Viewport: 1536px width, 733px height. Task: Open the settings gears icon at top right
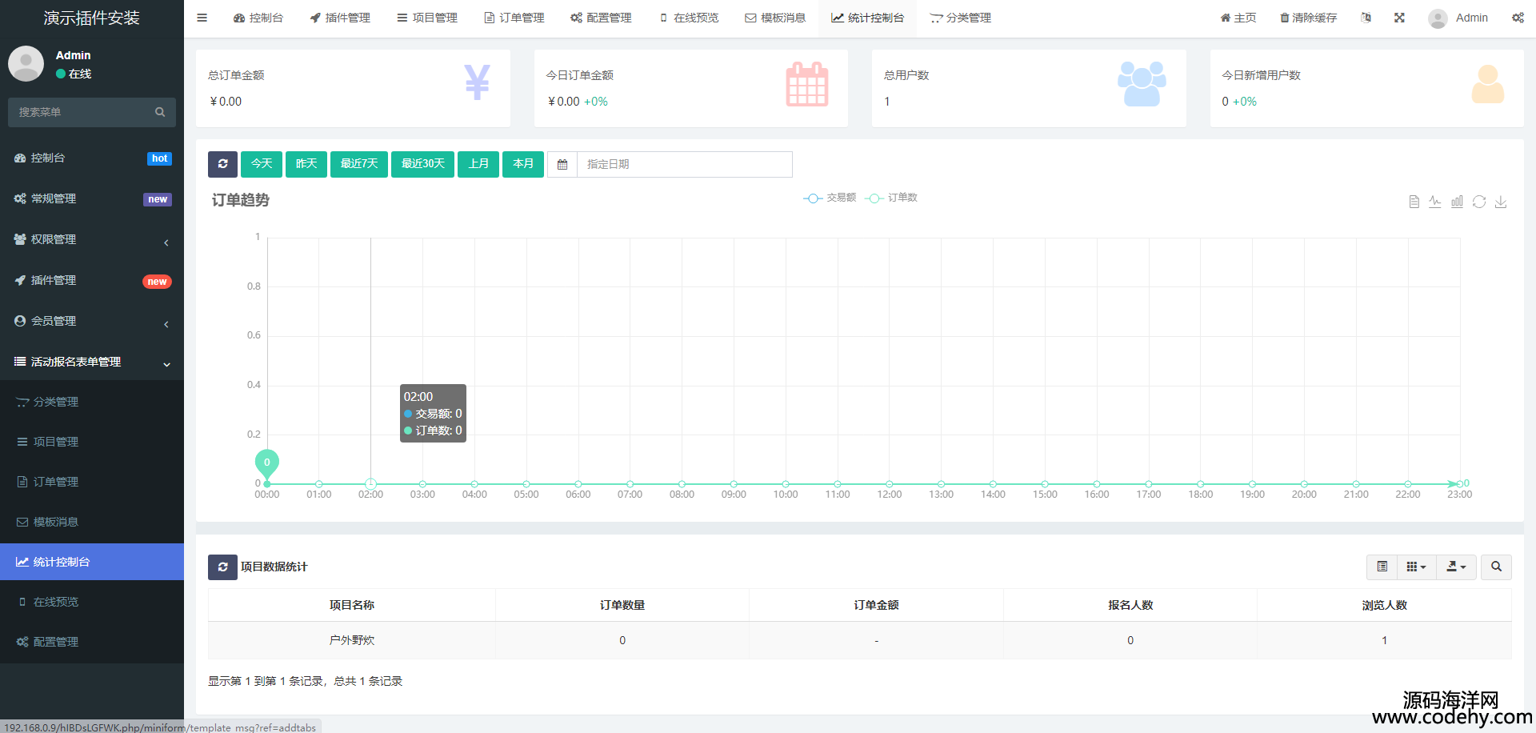coord(1518,18)
